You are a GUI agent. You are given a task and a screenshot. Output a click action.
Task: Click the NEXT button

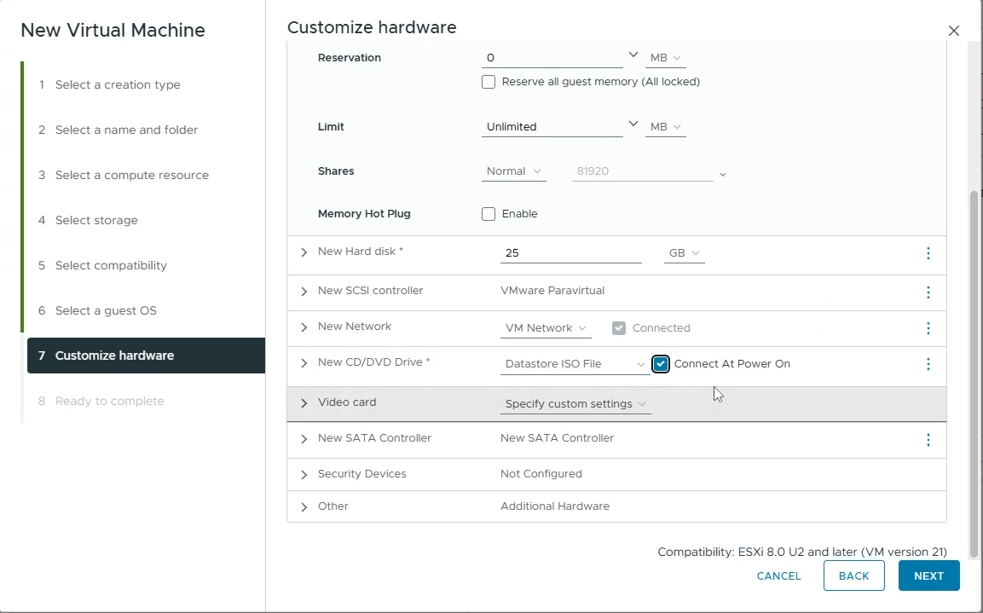tap(928, 575)
